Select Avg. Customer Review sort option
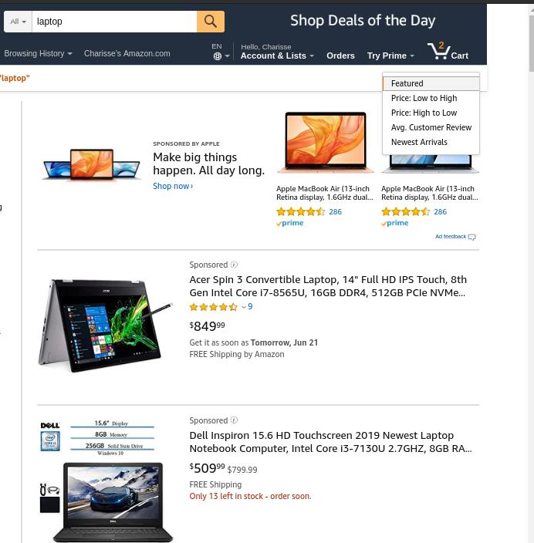This screenshot has height=543, width=534. (x=431, y=127)
